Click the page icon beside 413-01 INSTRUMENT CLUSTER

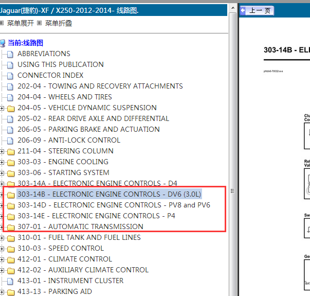[10, 281]
